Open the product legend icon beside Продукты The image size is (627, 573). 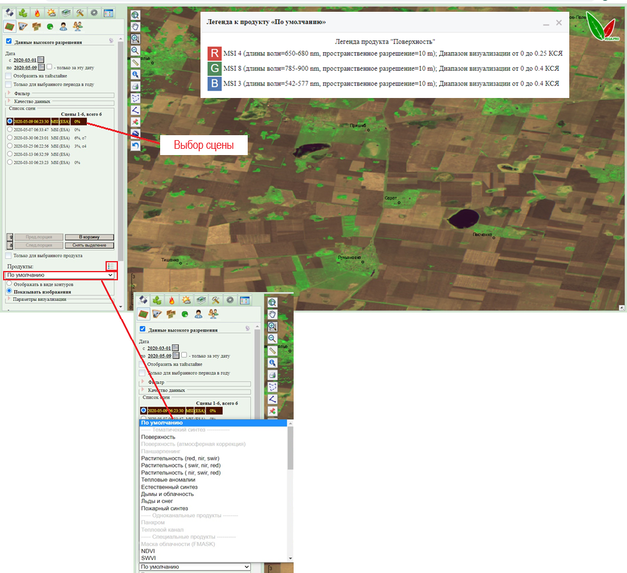click(111, 266)
